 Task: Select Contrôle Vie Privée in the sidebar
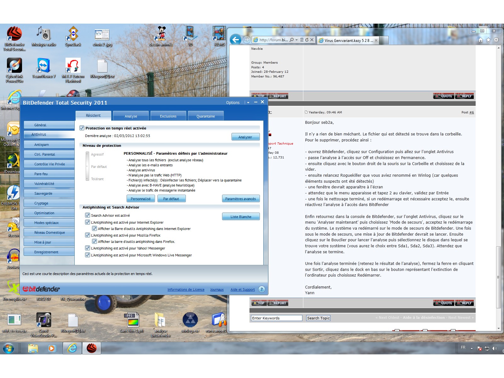[x=49, y=164]
